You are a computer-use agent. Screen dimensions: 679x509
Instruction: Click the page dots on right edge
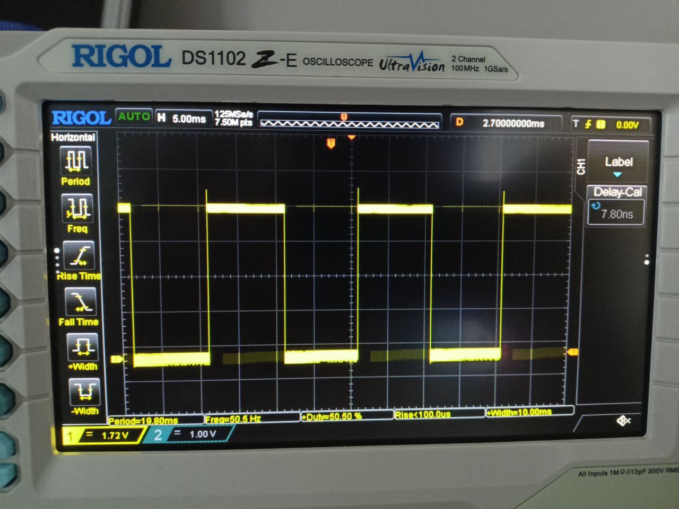click(647, 260)
